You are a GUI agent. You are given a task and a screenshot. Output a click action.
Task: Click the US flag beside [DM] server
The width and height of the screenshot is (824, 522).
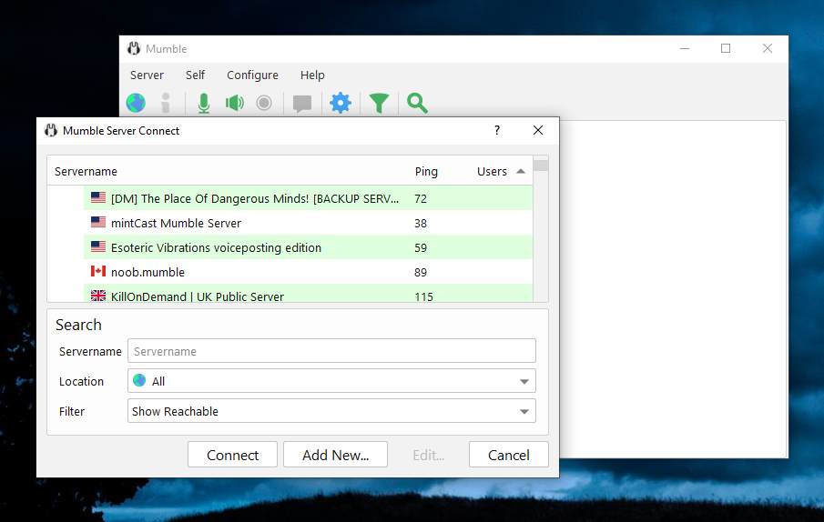pos(98,197)
